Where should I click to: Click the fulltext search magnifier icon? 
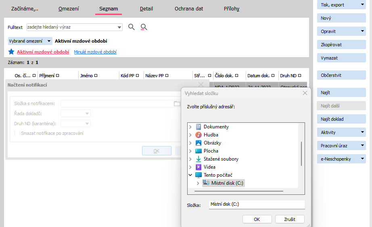pos(131,27)
